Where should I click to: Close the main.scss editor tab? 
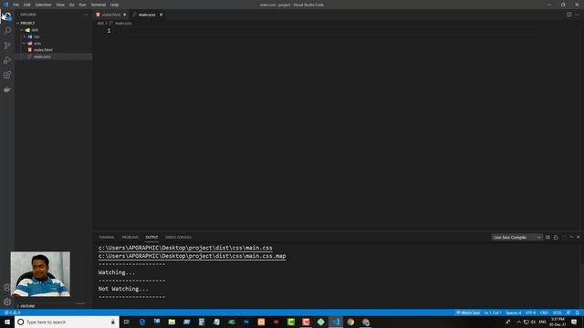click(162, 15)
